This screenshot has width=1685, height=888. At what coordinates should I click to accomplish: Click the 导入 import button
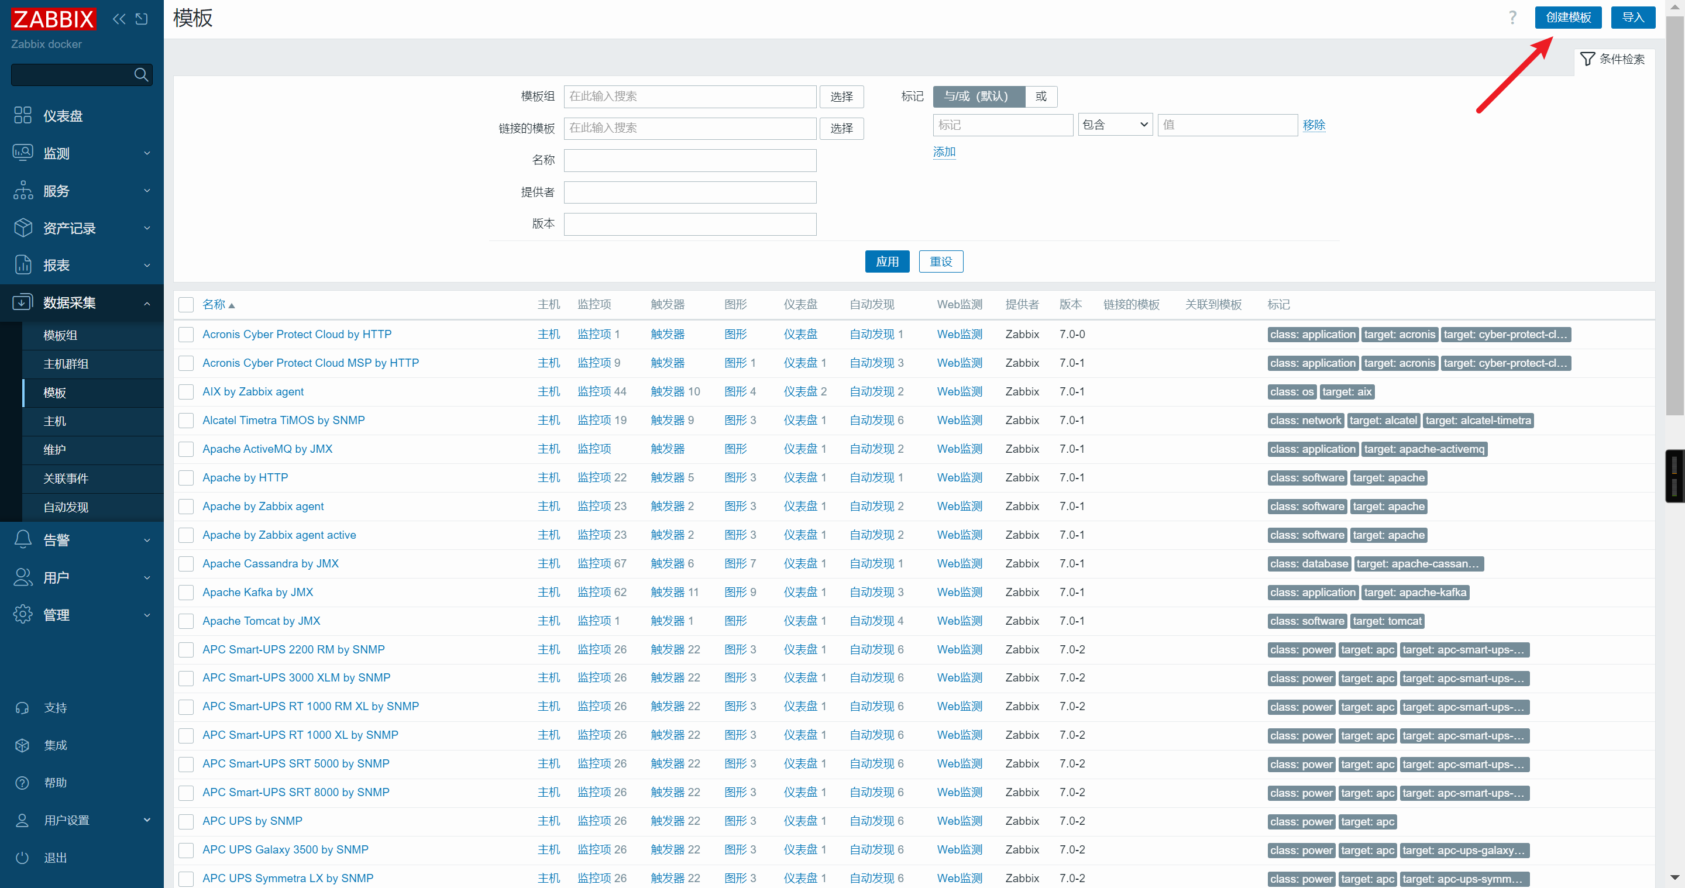tap(1633, 18)
